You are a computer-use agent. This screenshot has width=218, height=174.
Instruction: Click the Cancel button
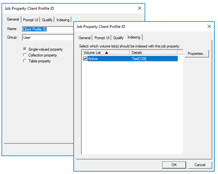click(x=200, y=165)
